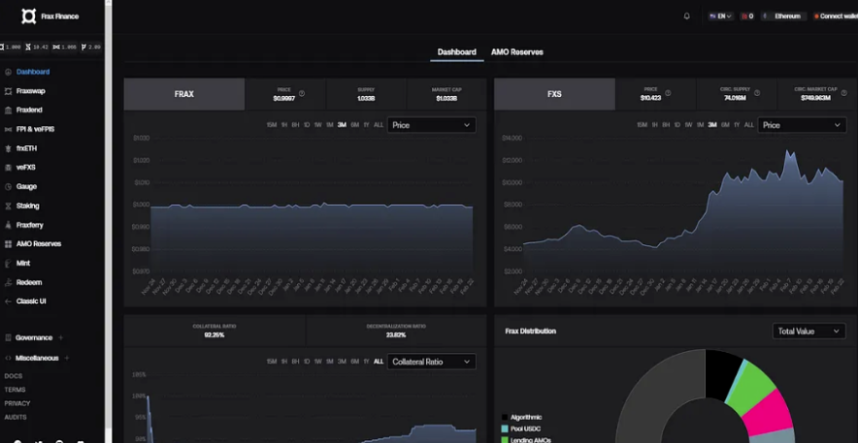Viewport: 858px width, 443px height.
Task: Set FRAX chart range to 1D
Action: (307, 125)
